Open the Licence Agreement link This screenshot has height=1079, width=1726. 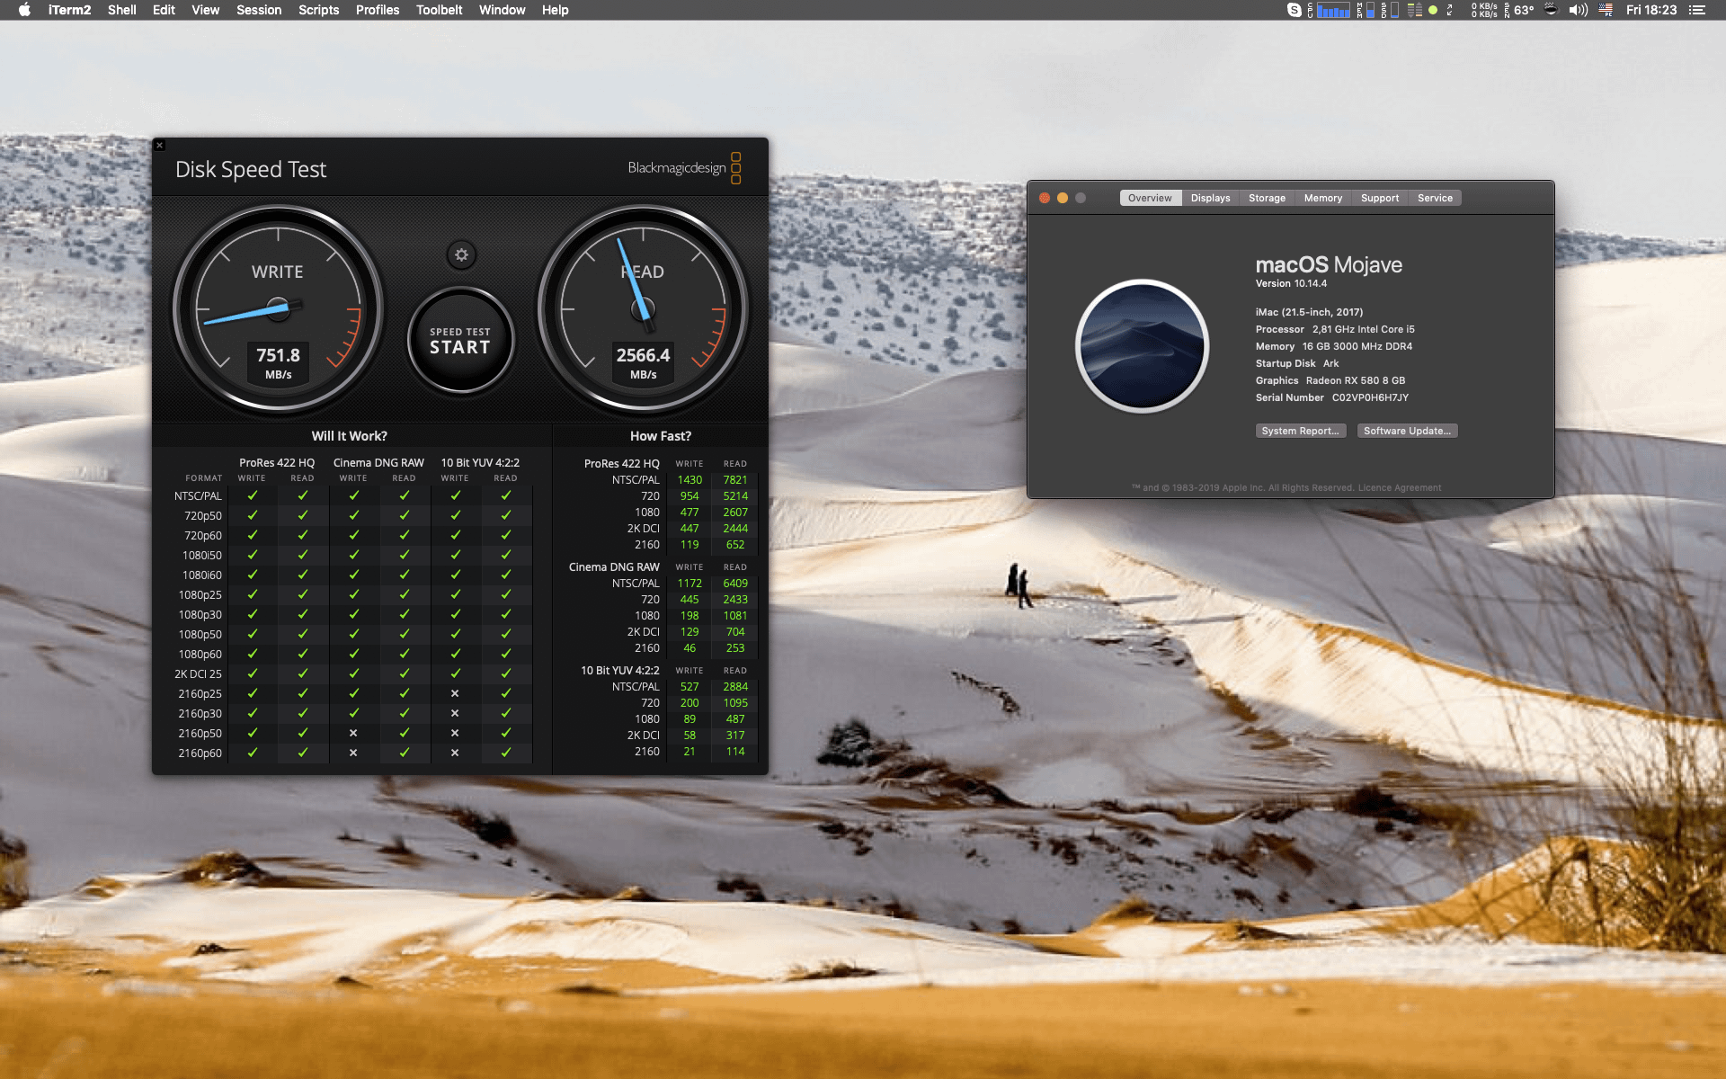point(1400,488)
